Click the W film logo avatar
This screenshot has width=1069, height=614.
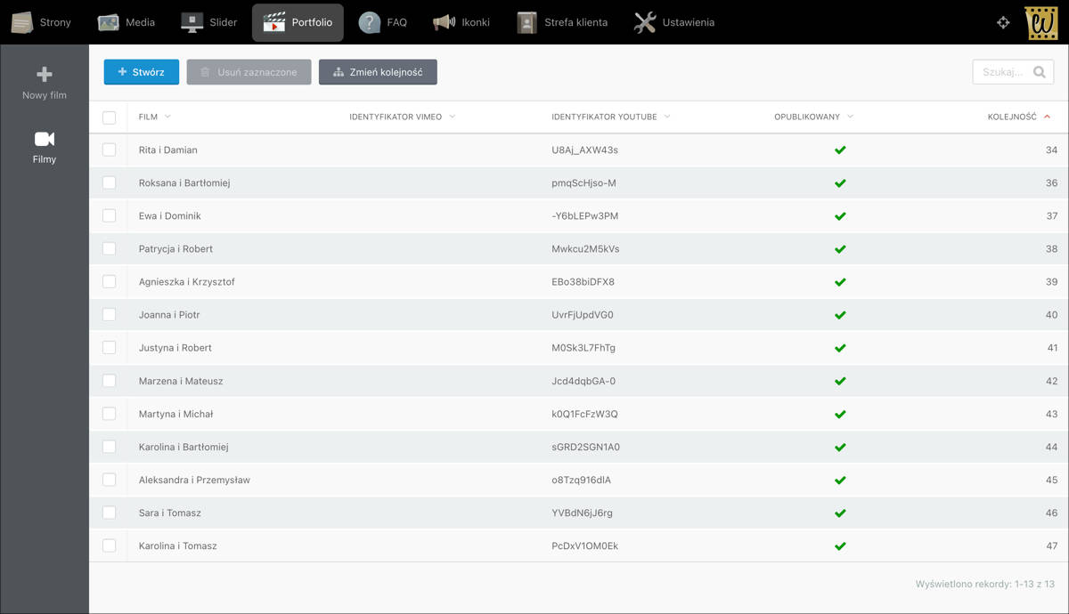coord(1041,22)
